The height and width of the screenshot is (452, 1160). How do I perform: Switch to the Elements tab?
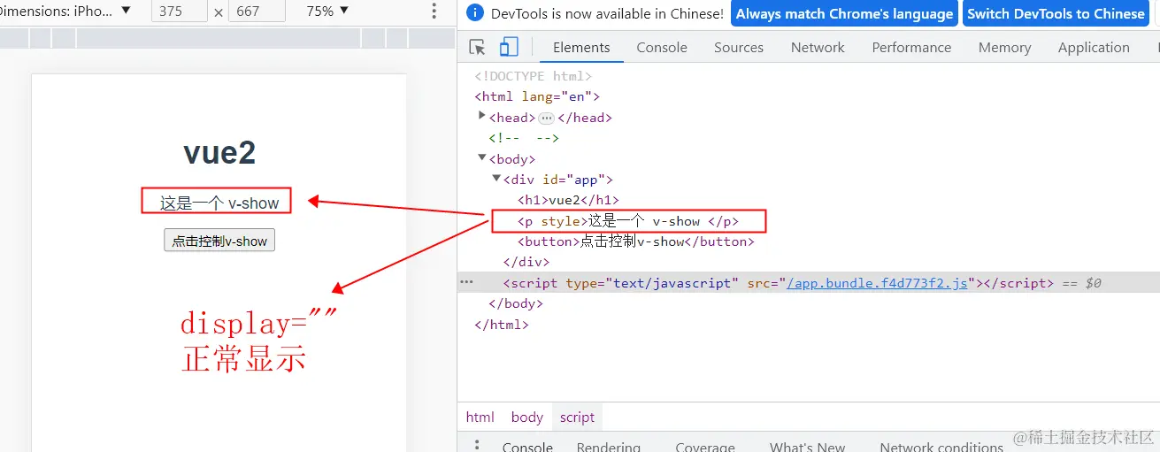(x=581, y=48)
